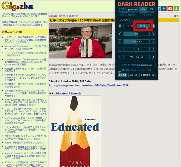This screenshot has height=167, width=181.
Task: Open the サムスン article link
Action: [x=25, y=40]
